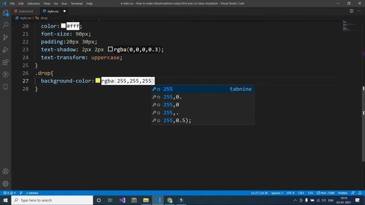365x205 pixels.
Task: Click the Windows search box
Action: (x=52, y=200)
